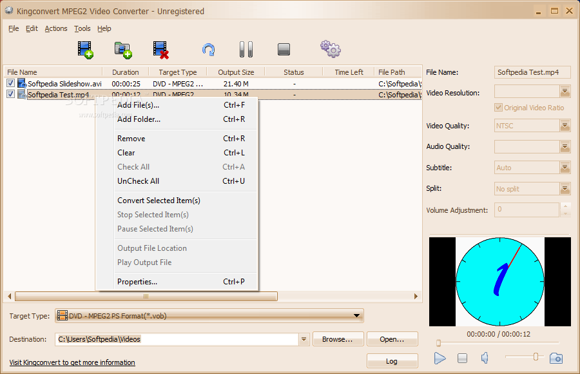
Task: Click the Softpedia Slideshow.avi file icon
Action: click(22, 83)
